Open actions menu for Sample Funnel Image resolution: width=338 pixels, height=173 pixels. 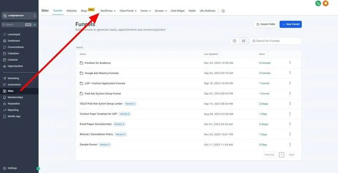point(290,144)
